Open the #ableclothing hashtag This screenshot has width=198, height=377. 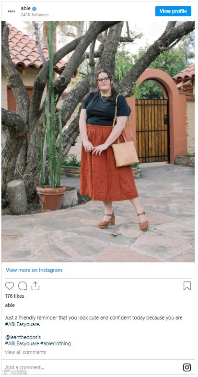(56, 343)
